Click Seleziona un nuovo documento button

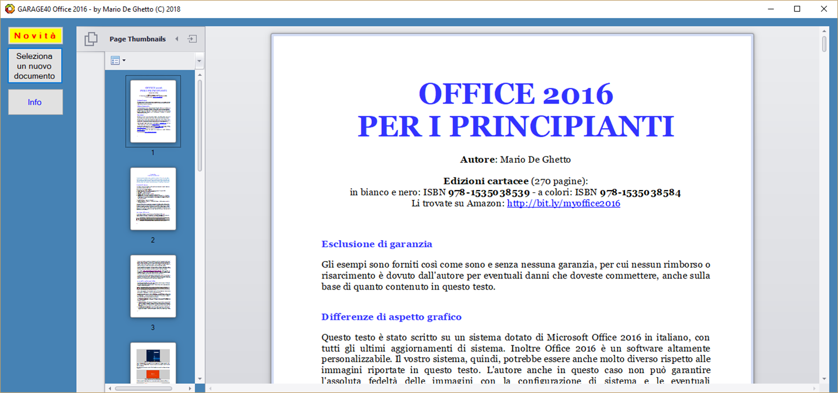(35, 66)
